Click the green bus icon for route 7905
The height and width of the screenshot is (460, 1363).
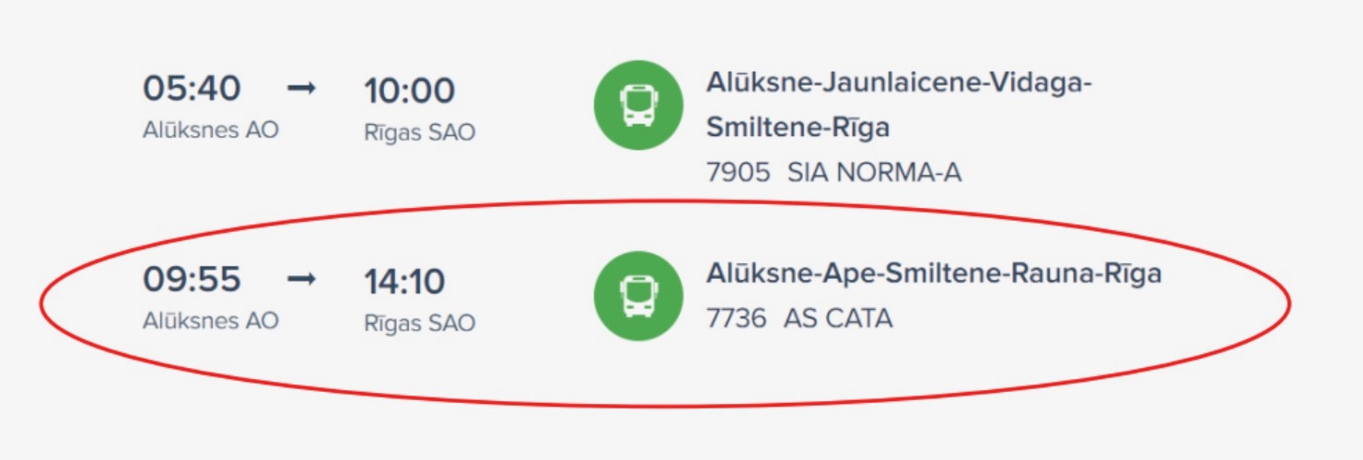(638, 105)
